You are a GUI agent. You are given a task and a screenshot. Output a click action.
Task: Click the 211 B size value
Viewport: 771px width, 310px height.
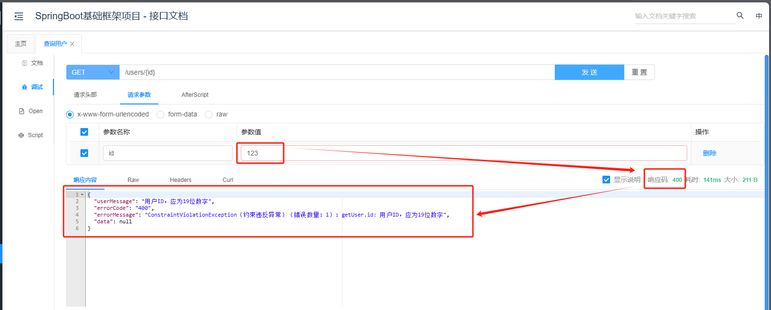pos(750,180)
